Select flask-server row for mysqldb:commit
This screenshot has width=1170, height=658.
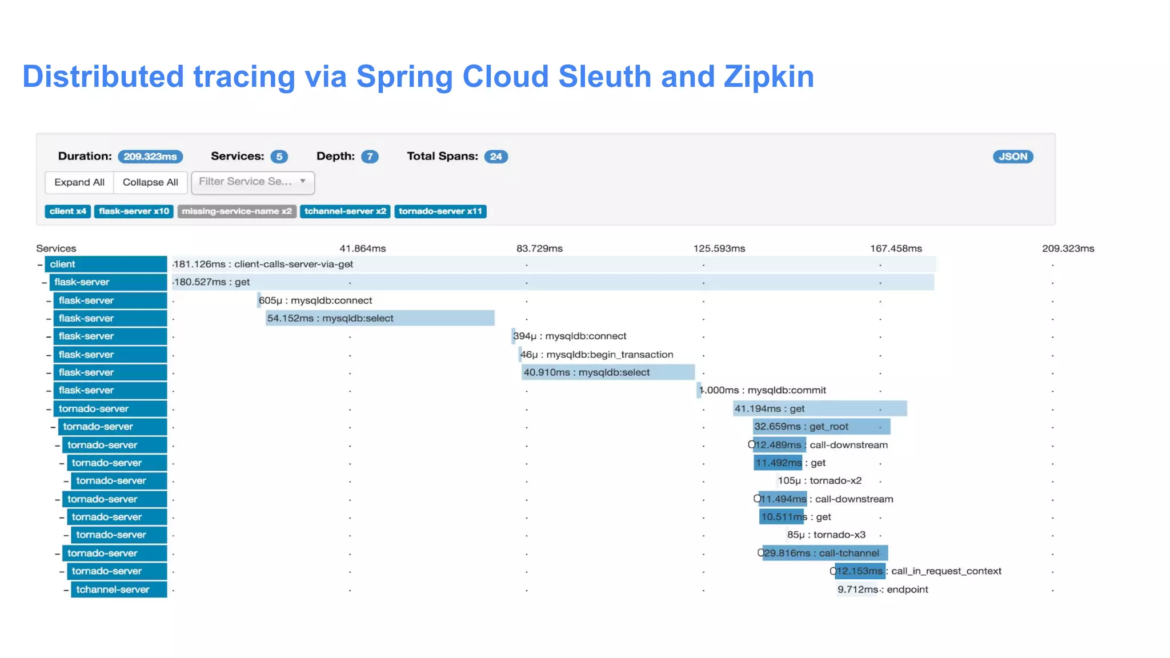pyautogui.click(x=110, y=391)
